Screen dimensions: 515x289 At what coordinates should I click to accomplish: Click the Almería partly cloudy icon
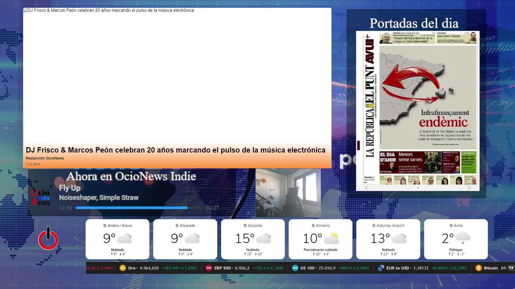(x=332, y=238)
